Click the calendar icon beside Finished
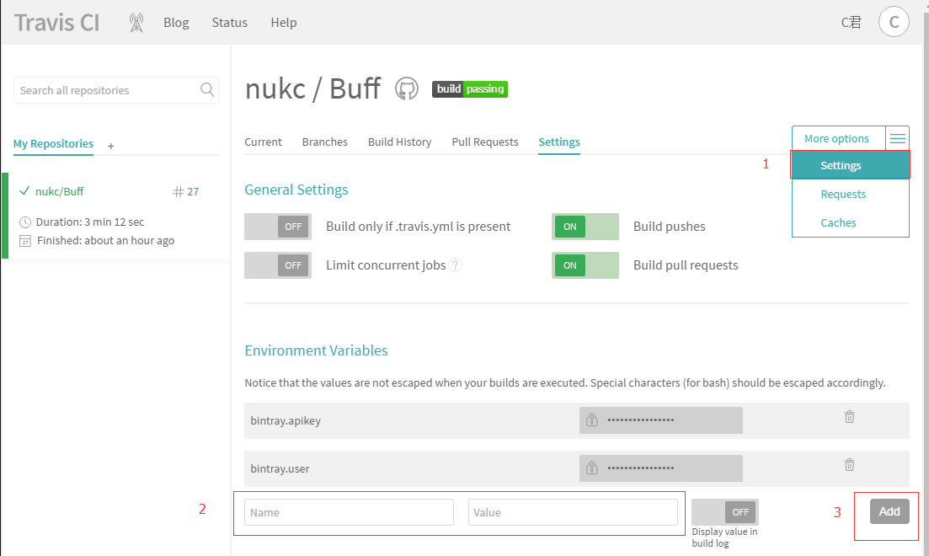 coord(25,241)
